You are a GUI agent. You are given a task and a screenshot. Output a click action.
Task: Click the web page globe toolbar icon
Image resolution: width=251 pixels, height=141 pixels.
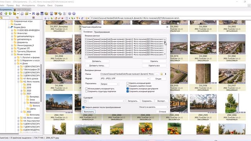(60, 14)
